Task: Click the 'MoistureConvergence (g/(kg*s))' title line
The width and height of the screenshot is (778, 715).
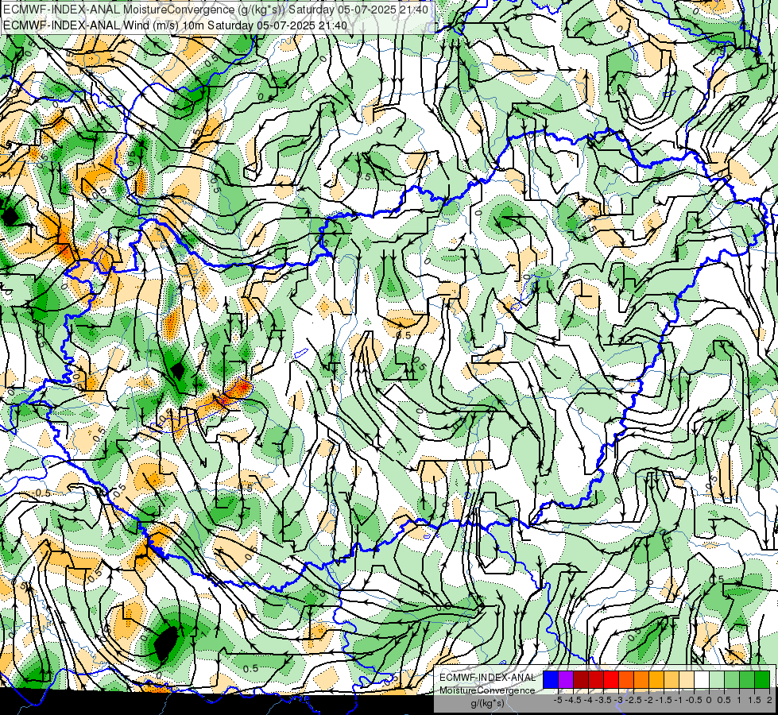Action: pyautogui.click(x=216, y=10)
